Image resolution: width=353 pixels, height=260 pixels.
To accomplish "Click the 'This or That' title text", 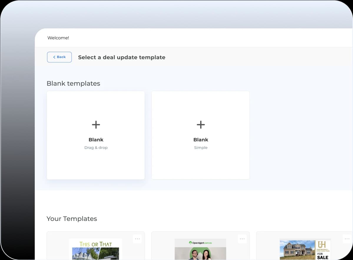I will pyautogui.click(x=95, y=244).
